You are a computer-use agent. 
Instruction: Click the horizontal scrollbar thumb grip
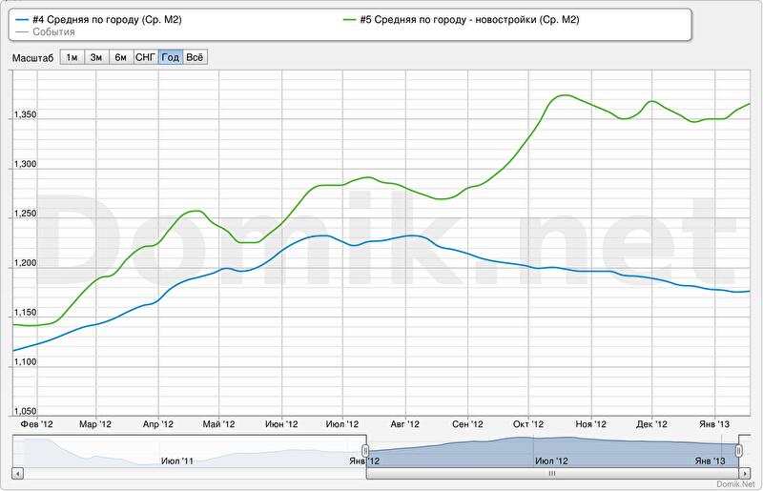pyautogui.click(x=551, y=472)
